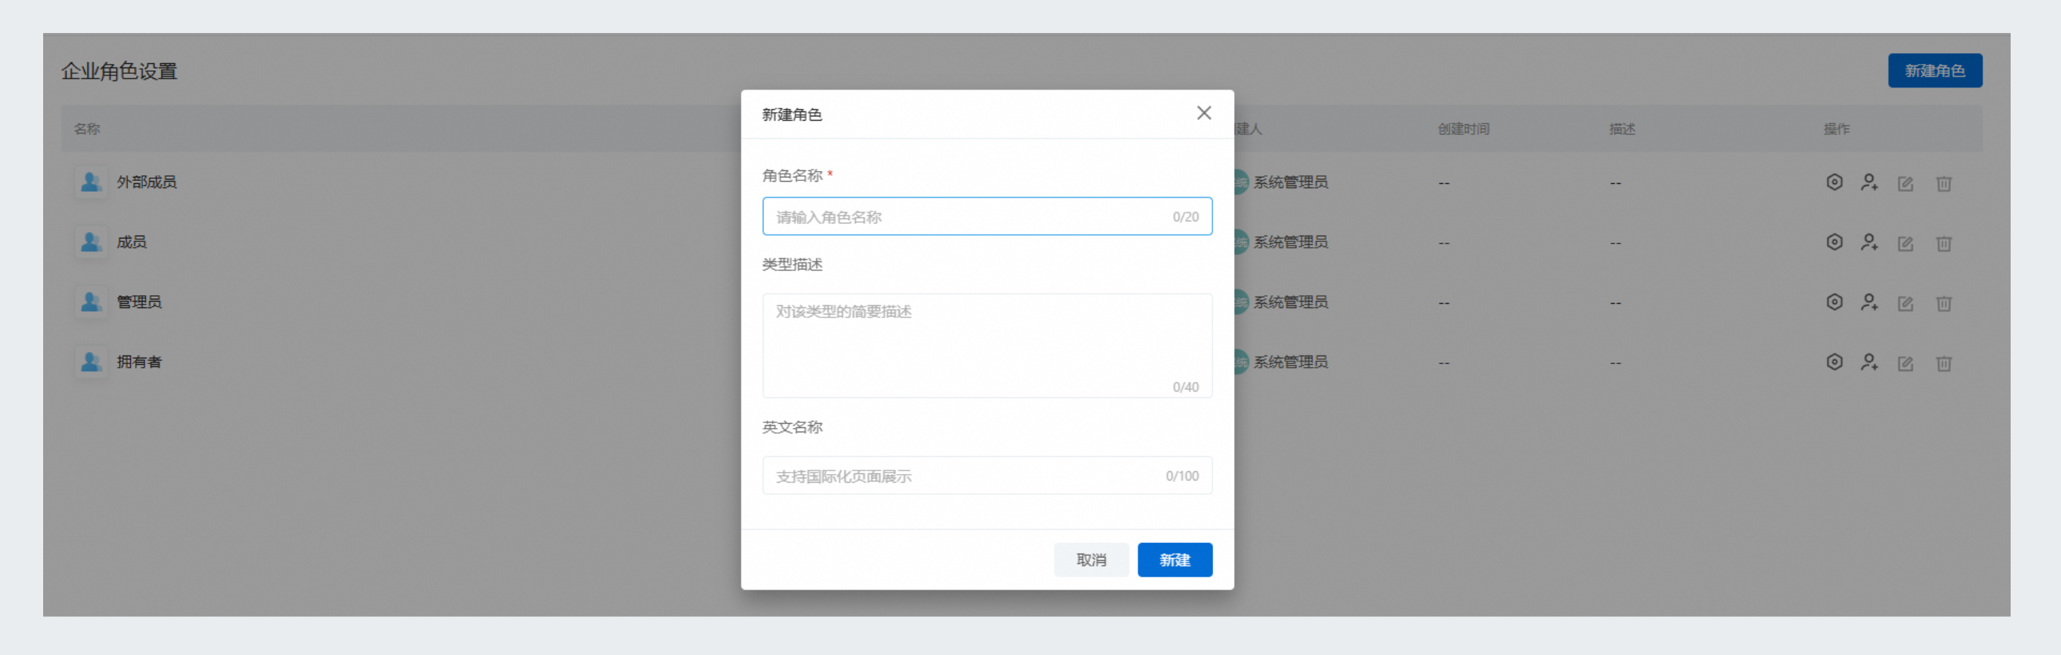The height and width of the screenshot is (655, 2061).
Task: Select the 拥有者 role avatar icon
Action: click(91, 362)
